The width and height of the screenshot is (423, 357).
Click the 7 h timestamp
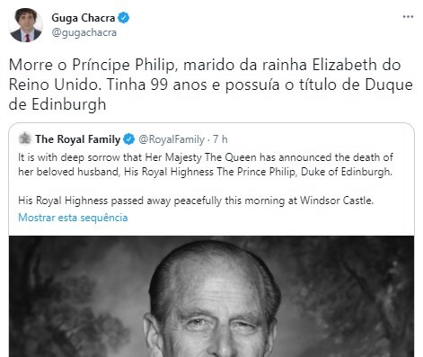[220, 139]
